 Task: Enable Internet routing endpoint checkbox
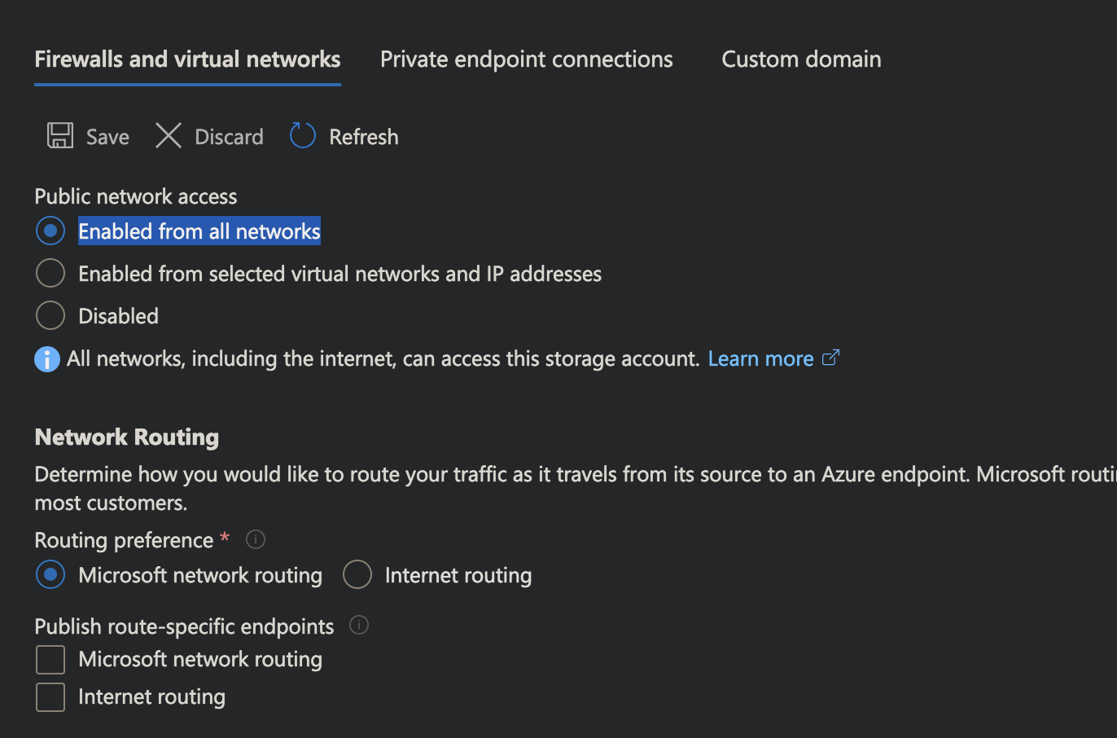pos(50,697)
